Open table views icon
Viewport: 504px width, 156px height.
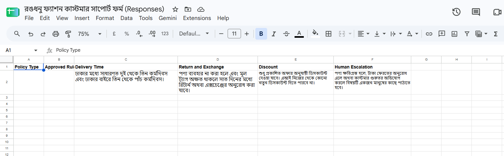point(479,34)
